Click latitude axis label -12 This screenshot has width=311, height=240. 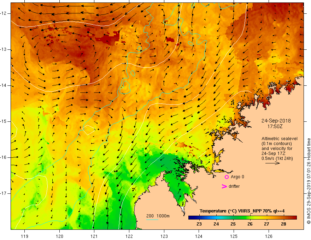pyautogui.click(x=4, y=13)
